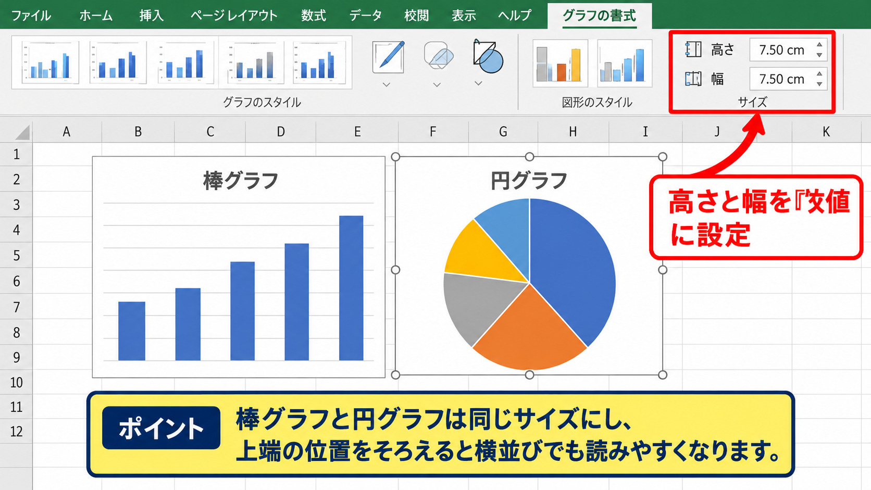This screenshot has width=871, height=490.
Task: Open the 挿入 tab
Action: tap(152, 16)
